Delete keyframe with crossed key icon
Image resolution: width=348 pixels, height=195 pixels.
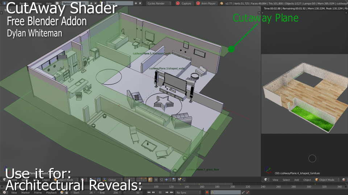click(x=248, y=192)
